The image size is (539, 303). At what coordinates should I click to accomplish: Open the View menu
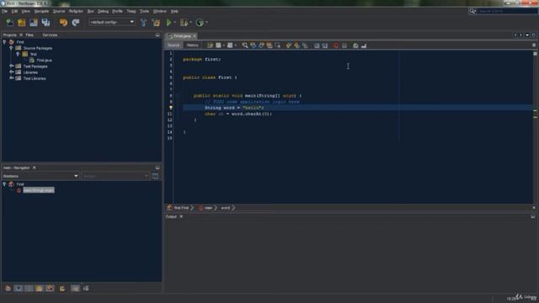tap(26, 11)
